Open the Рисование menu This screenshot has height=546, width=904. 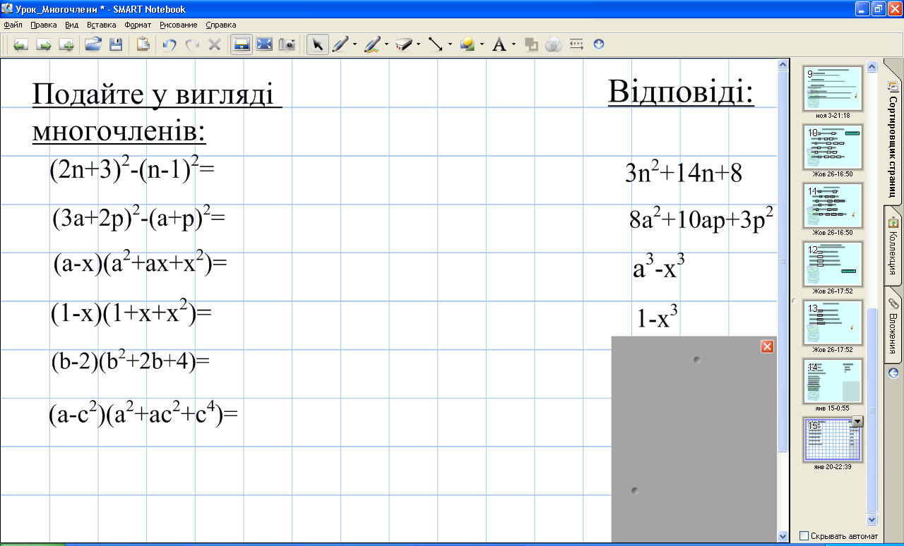[x=178, y=25]
